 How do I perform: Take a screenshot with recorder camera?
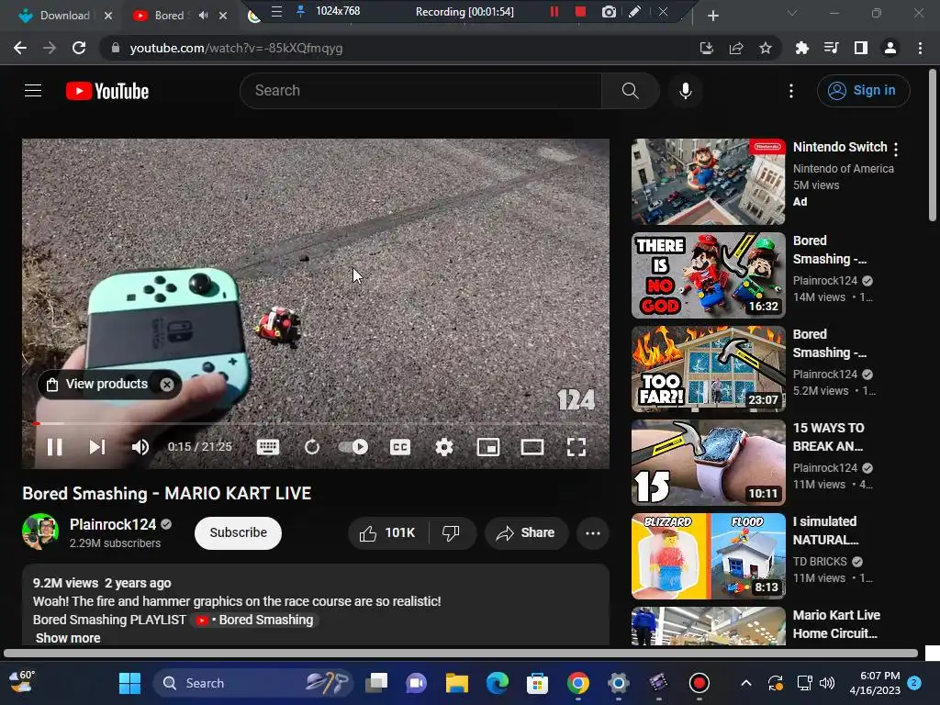[609, 11]
